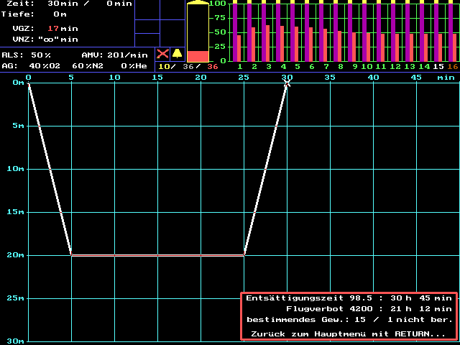Click the X marker at dive profile end
This screenshot has width=460, height=345.
pos(287,84)
